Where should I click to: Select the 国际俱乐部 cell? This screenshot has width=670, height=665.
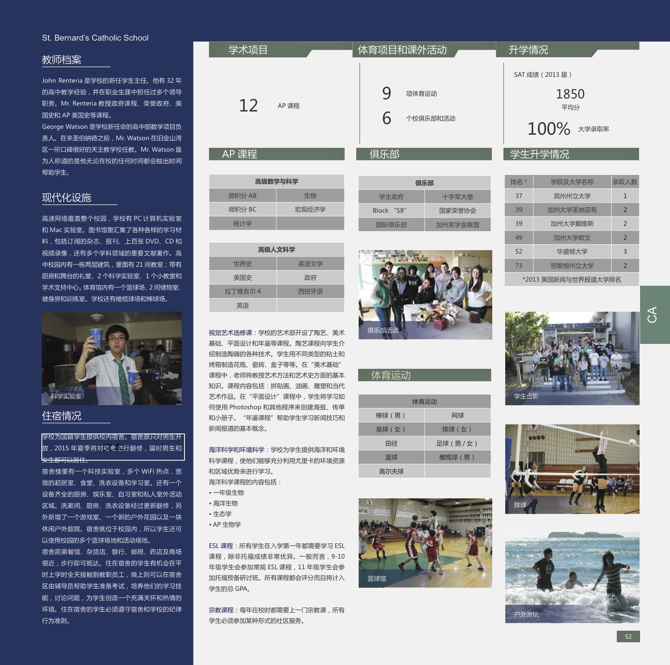pos(391,225)
